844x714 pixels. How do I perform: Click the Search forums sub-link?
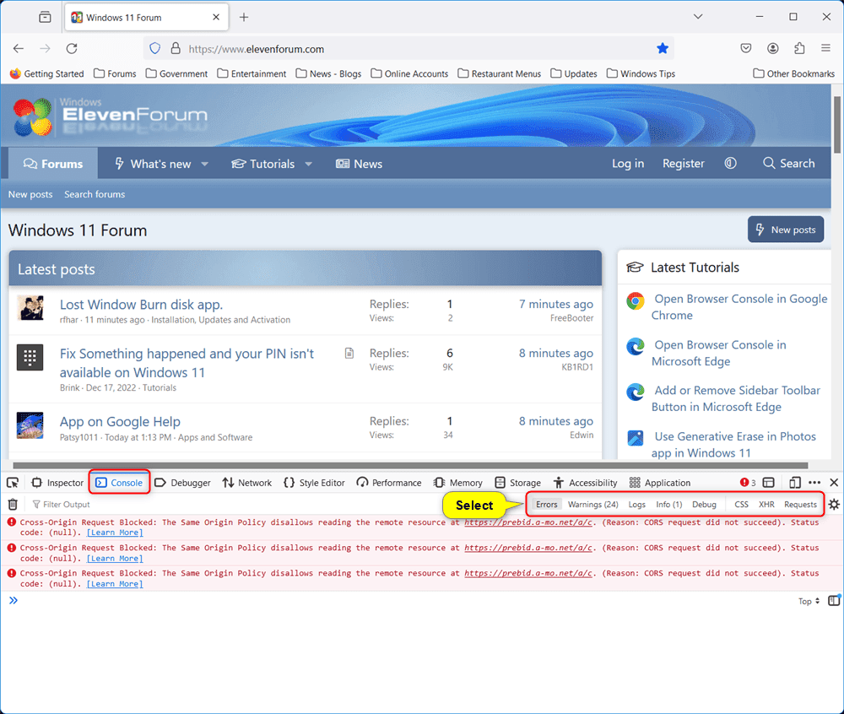click(x=95, y=194)
